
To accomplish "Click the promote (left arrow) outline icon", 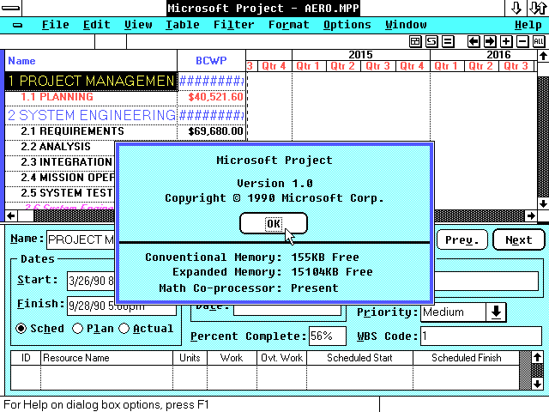I will (x=474, y=41).
